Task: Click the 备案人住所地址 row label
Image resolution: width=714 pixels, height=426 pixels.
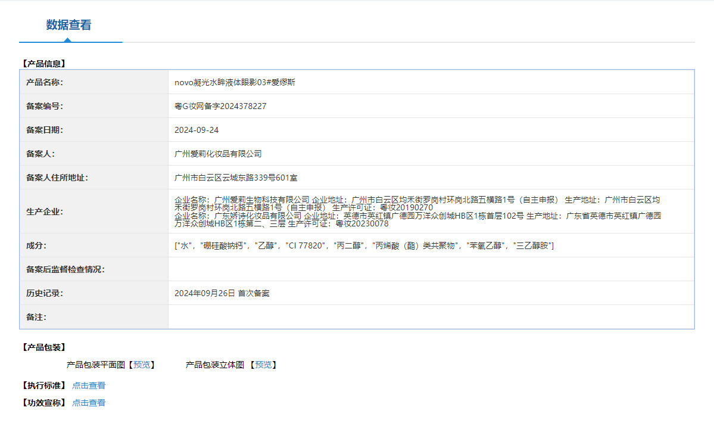Action: (x=57, y=178)
